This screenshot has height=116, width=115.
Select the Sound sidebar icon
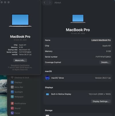[12, 108]
